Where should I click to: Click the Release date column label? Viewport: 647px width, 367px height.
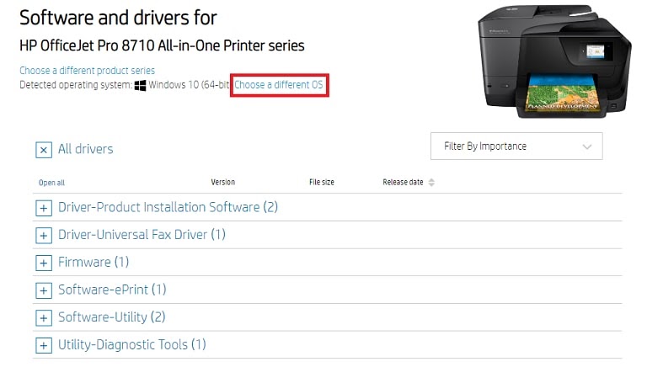(403, 182)
